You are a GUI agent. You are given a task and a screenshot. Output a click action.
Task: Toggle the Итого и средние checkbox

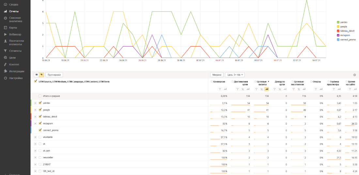point(40,96)
